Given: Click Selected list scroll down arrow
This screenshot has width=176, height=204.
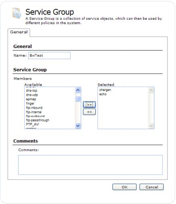Looking at the screenshot, I should 151,126.
